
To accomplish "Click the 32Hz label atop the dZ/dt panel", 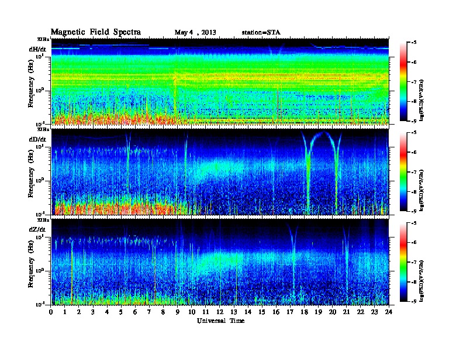I will click(43, 220).
